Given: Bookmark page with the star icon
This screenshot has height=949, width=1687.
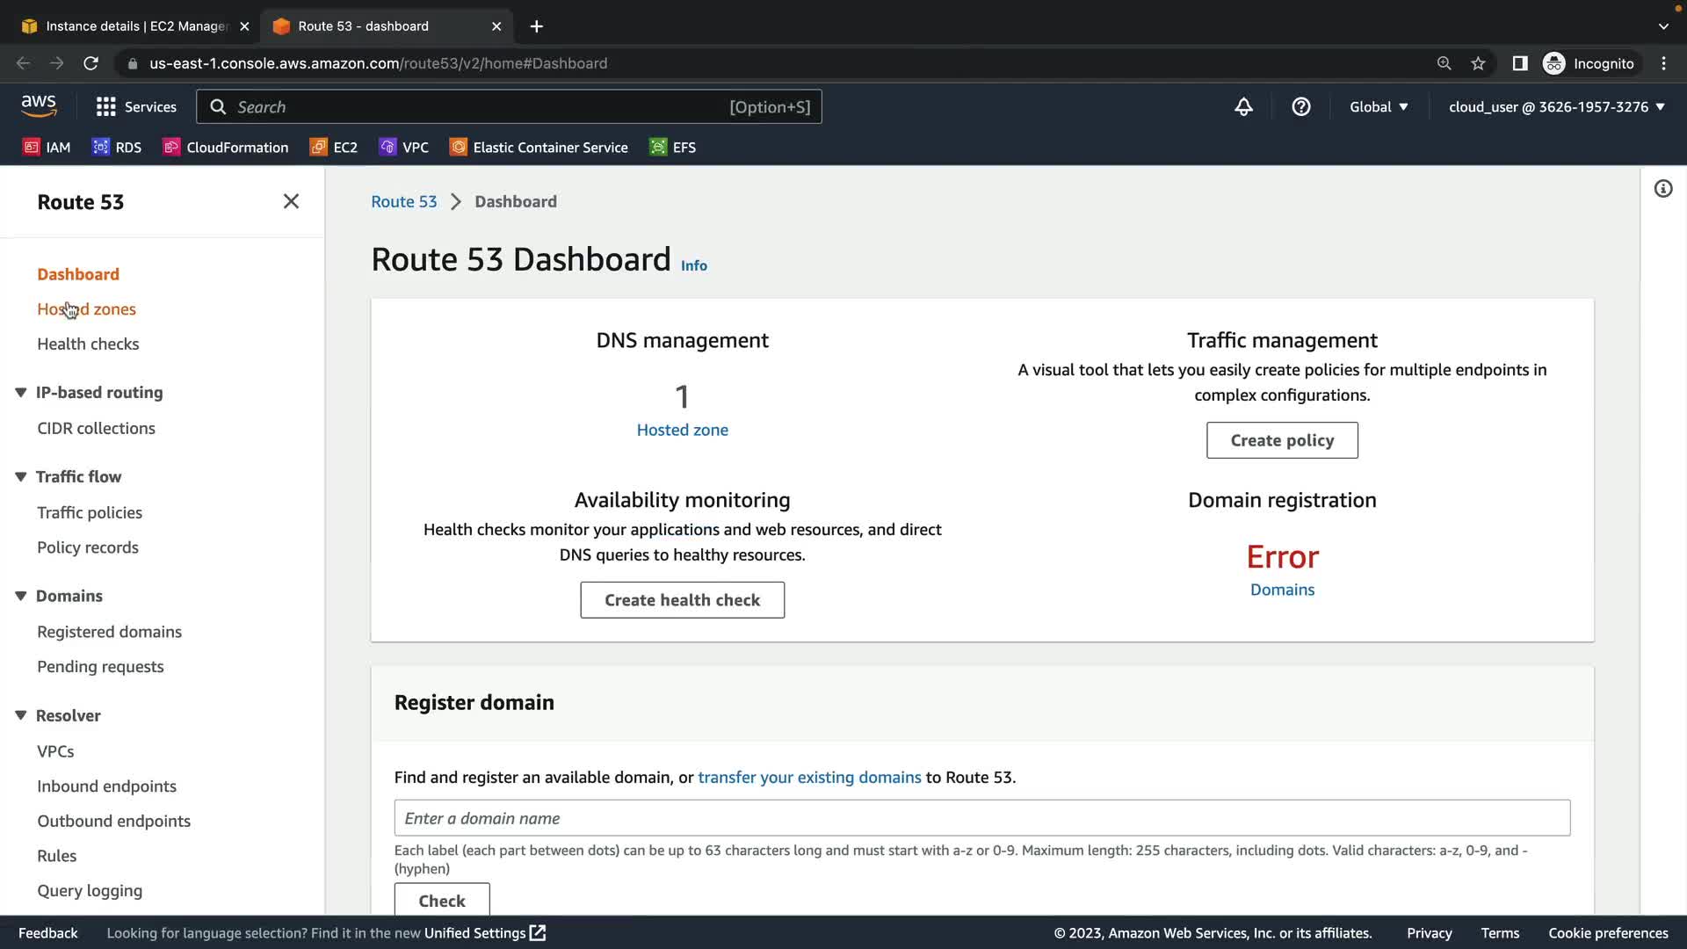Looking at the screenshot, I should [1478, 63].
